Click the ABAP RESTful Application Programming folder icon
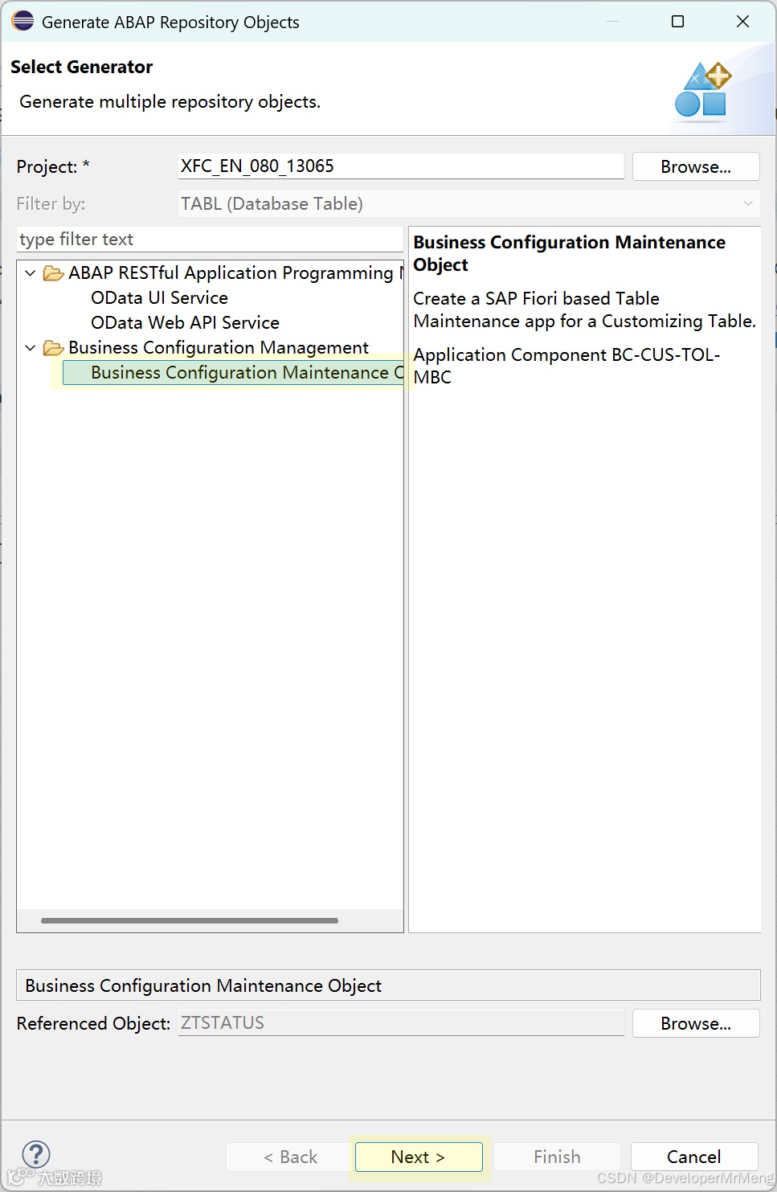The image size is (777, 1192). coord(54,273)
